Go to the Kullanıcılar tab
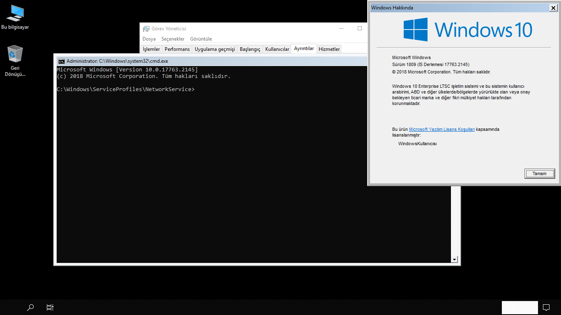The width and height of the screenshot is (561, 315). pyautogui.click(x=277, y=49)
